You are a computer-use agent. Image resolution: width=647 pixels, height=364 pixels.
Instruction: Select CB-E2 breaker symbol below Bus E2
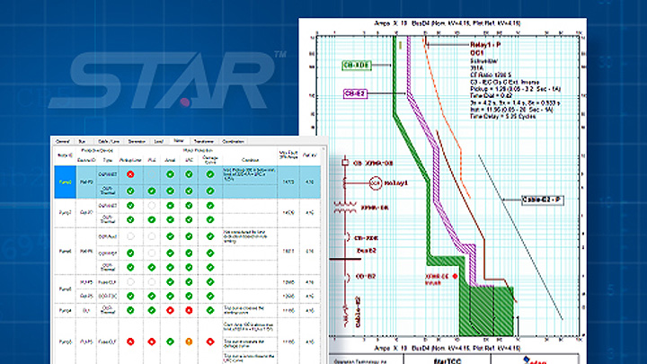point(347,277)
